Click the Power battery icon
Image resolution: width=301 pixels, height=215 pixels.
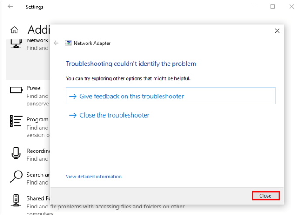click(x=16, y=90)
